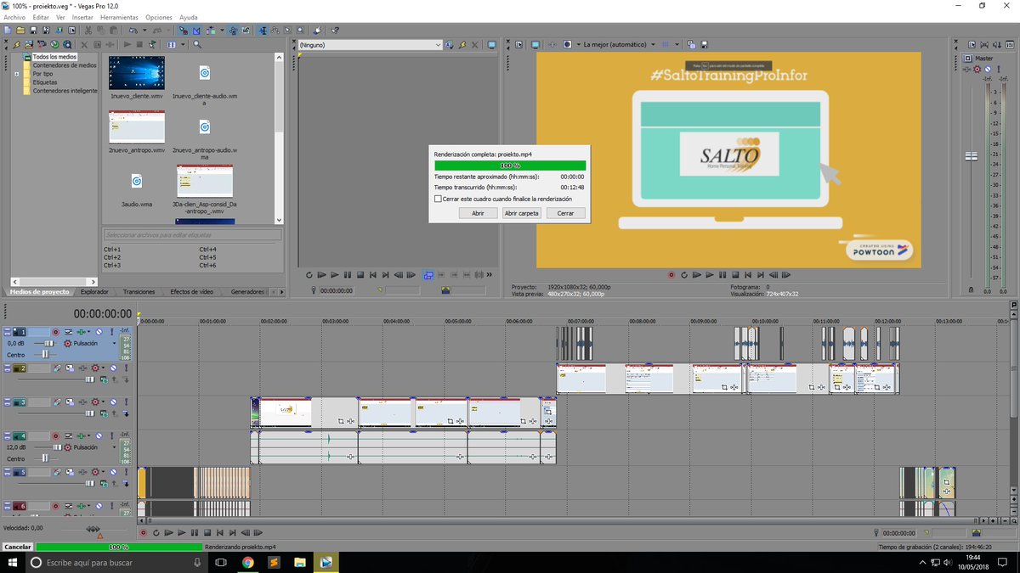Arm track 1 for recording
This screenshot has height=573, width=1020.
point(56,332)
